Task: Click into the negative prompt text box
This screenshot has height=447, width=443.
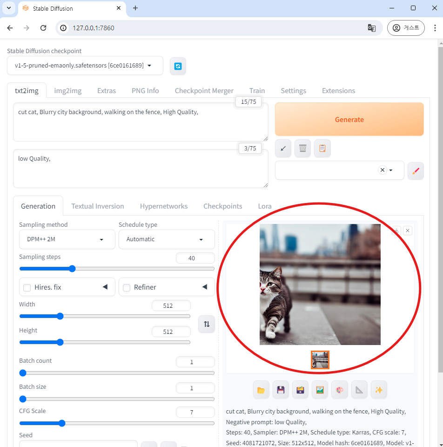Action: tap(141, 169)
